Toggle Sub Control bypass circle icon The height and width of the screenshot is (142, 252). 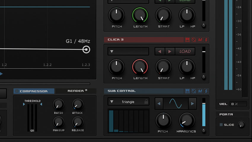[194, 91]
